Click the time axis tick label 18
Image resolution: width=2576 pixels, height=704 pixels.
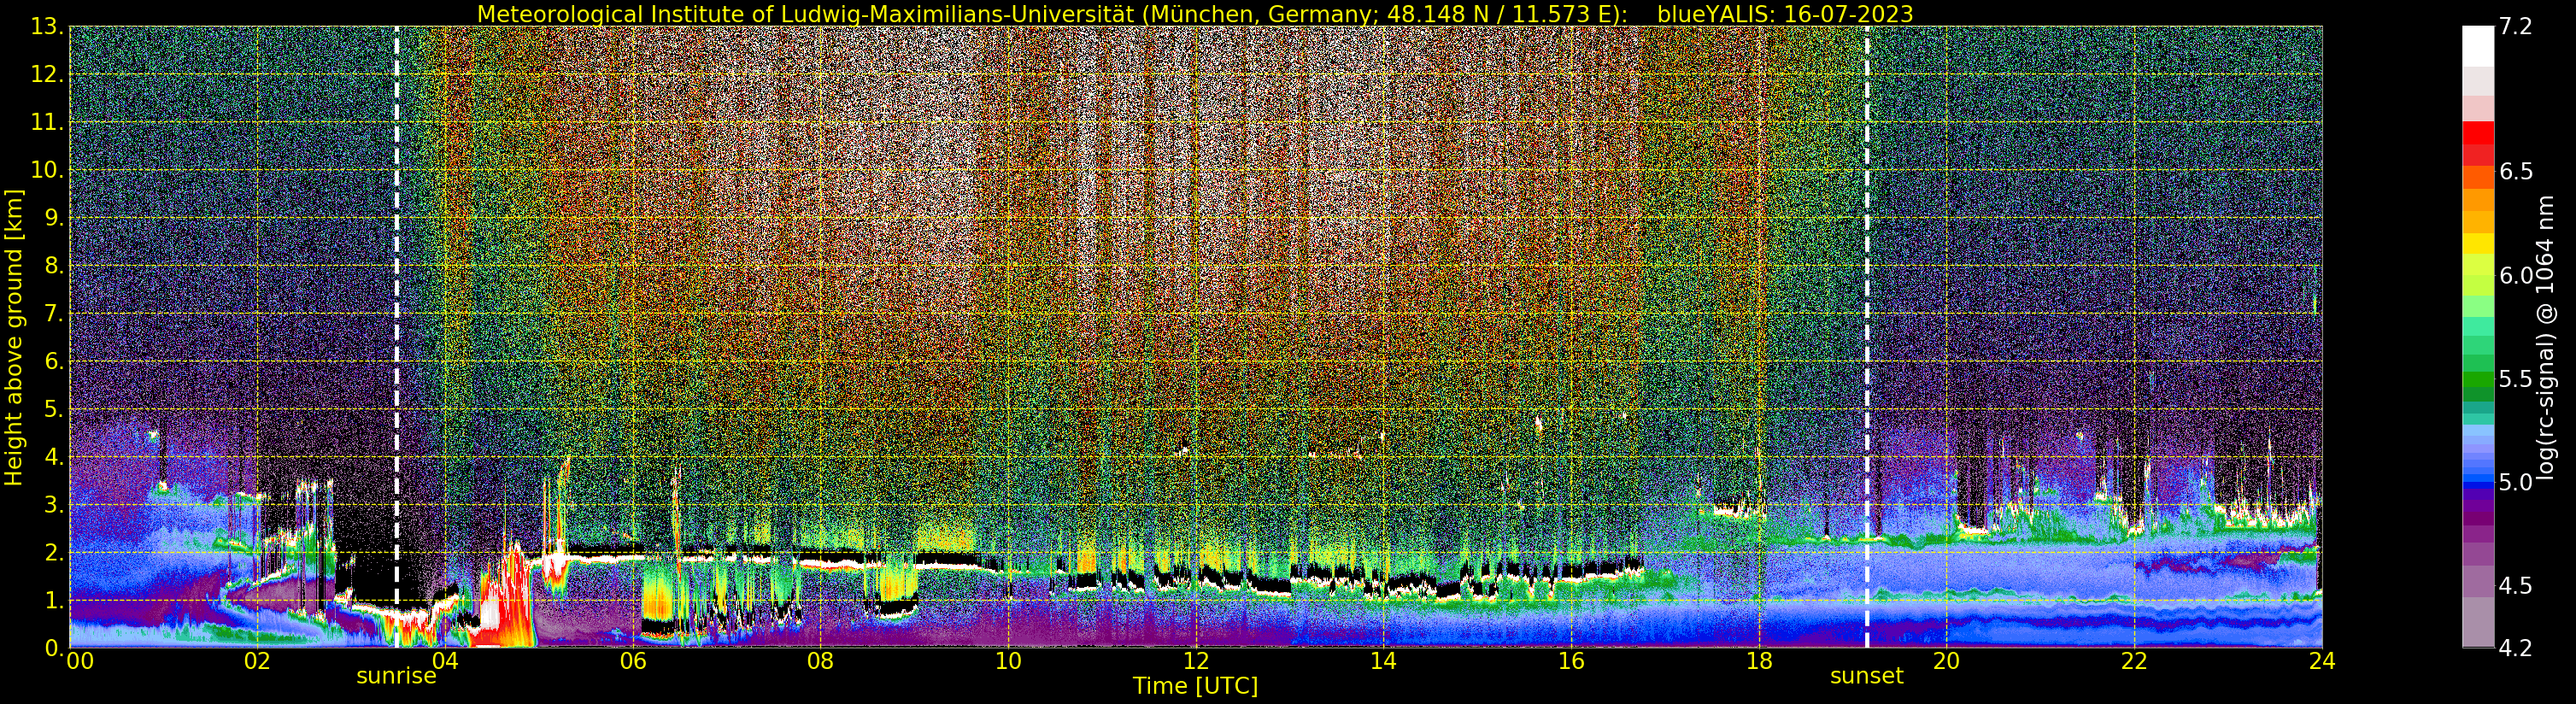1759,661
